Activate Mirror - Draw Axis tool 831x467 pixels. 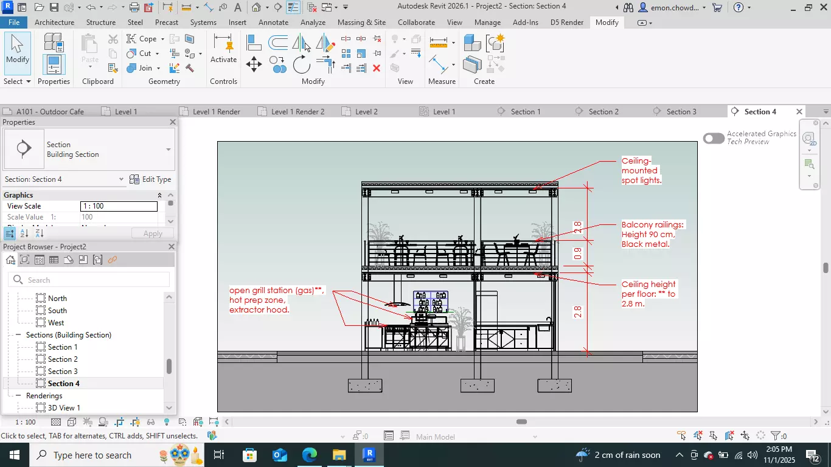(326, 43)
